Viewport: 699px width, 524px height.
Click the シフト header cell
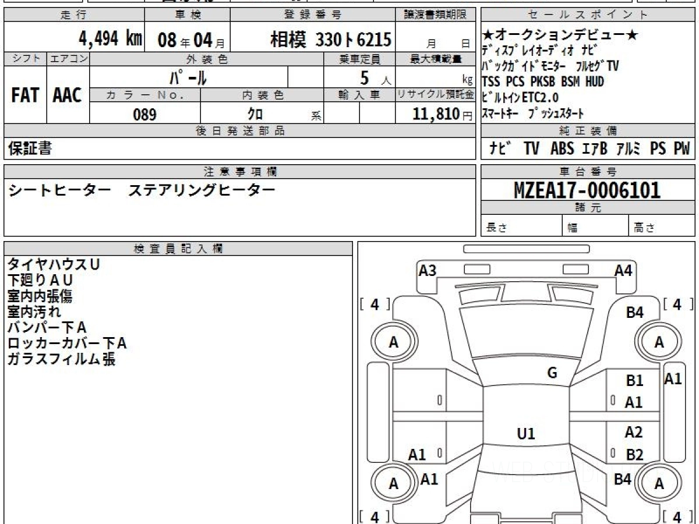[25, 59]
